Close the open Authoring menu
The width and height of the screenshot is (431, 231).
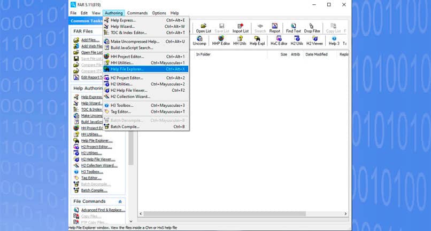113,13
